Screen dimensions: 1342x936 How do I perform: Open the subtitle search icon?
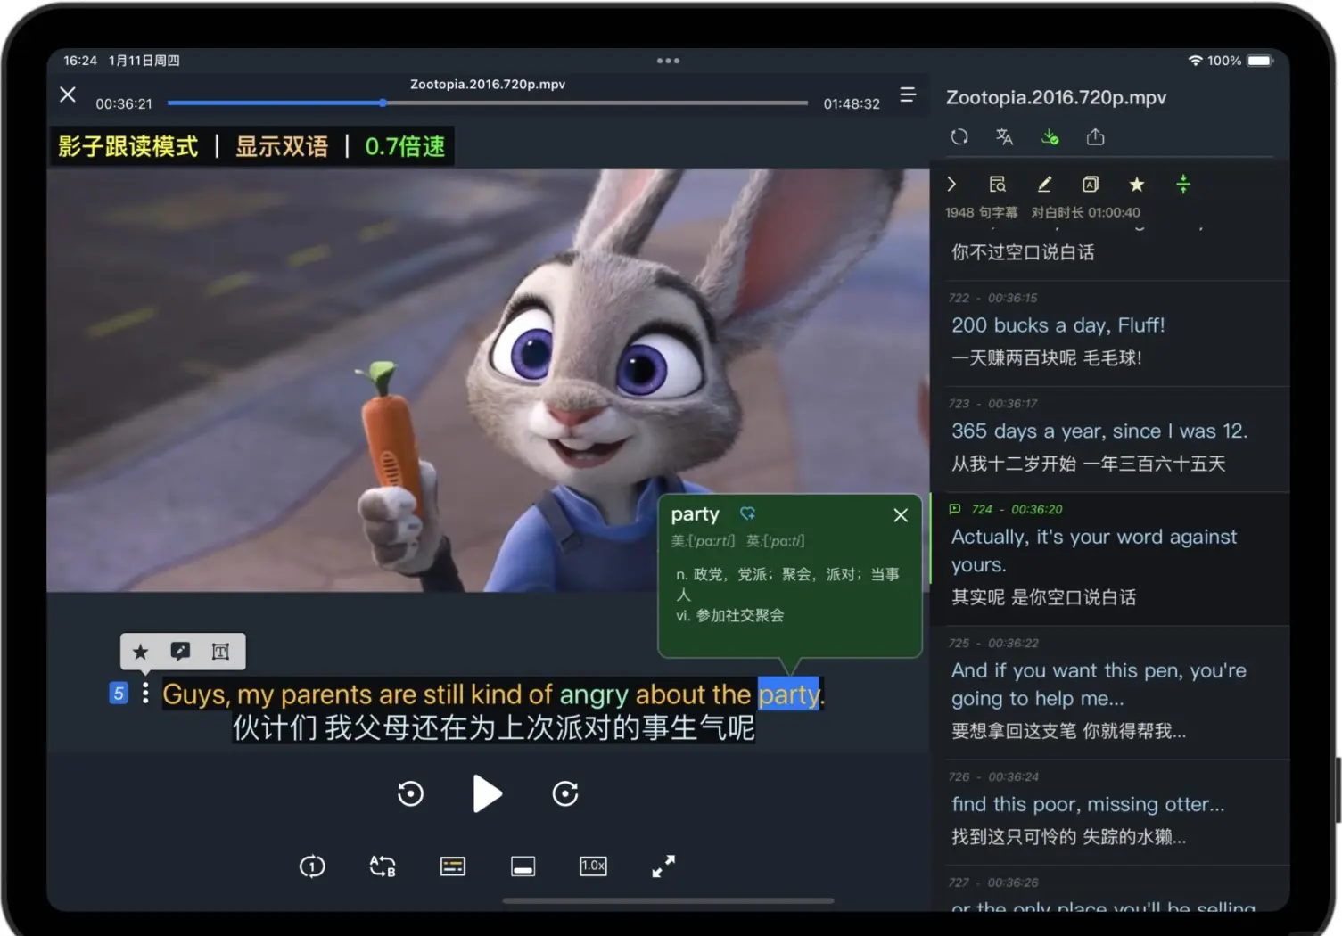[x=998, y=185]
